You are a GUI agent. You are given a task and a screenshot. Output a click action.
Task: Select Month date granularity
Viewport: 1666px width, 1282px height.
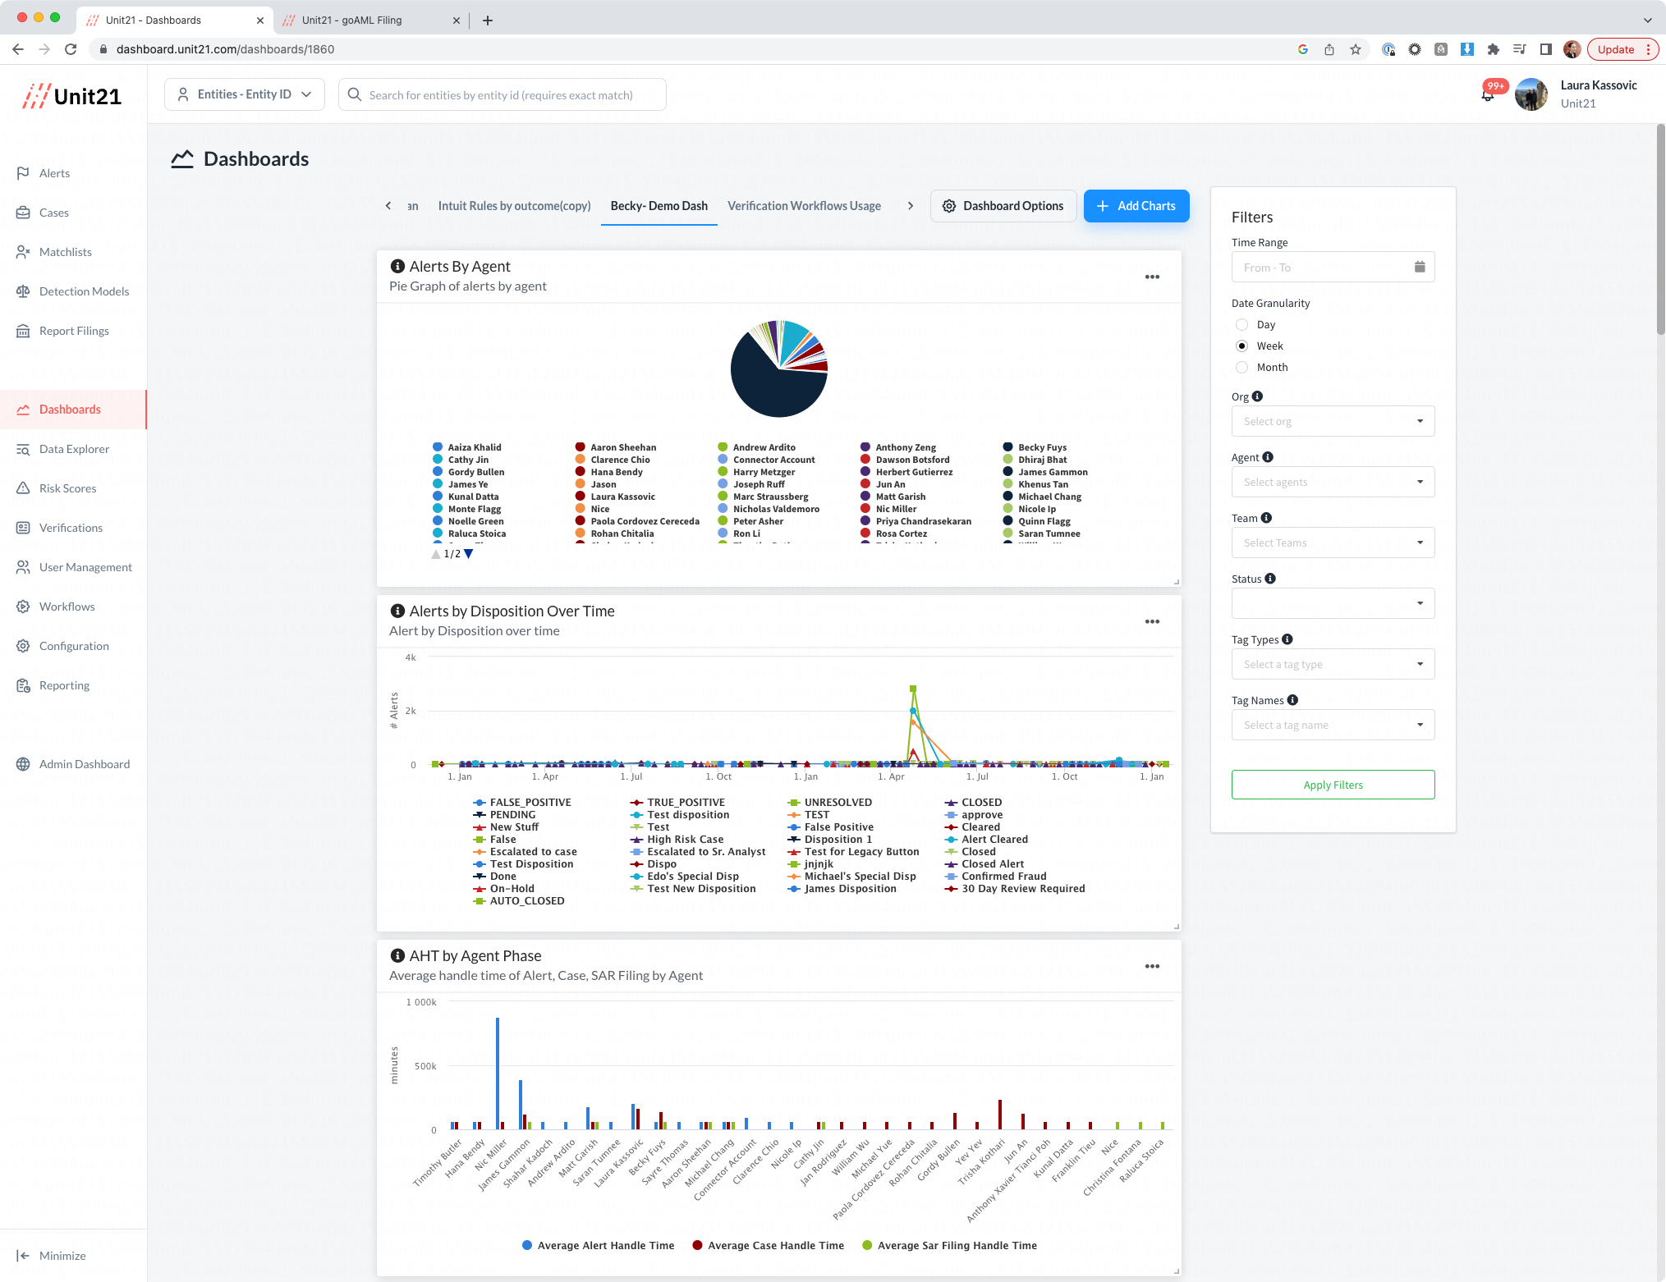click(x=1241, y=368)
